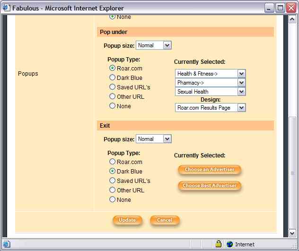Click Currently Selected label in Exit section
The height and width of the screenshot is (251, 299).
pyautogui.click(x=200, y=156)
